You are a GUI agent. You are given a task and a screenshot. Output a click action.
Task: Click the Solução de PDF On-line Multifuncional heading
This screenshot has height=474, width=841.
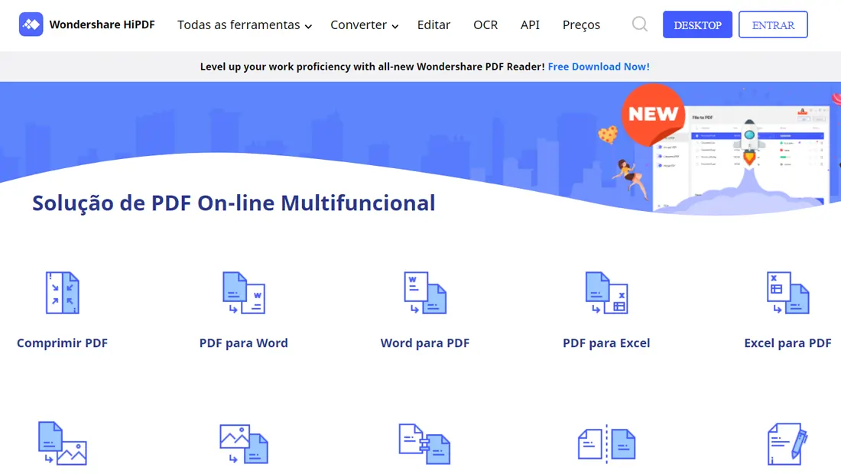[233, 203]
